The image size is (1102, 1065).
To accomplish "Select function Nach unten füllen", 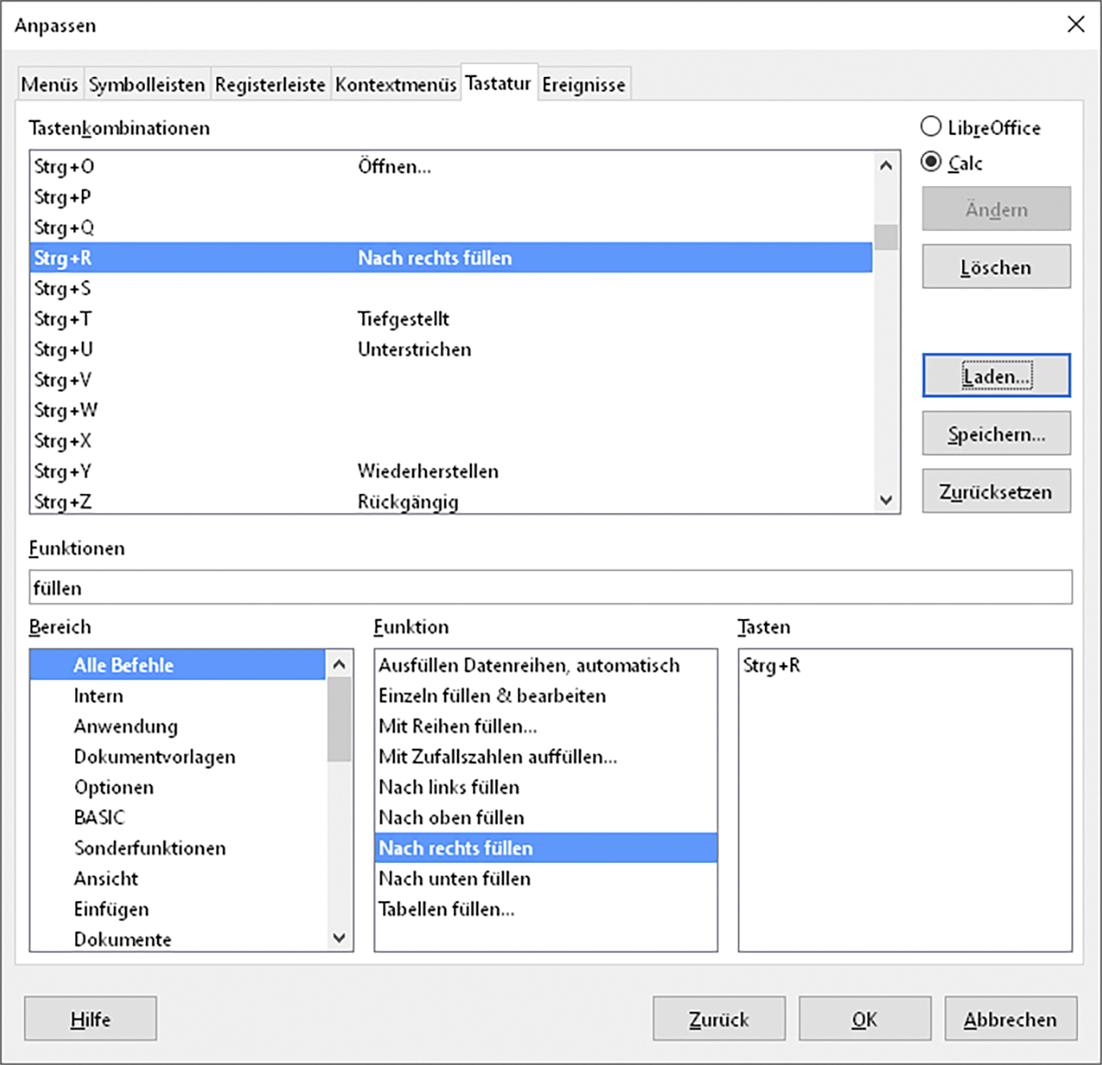I will pos(545,878).
